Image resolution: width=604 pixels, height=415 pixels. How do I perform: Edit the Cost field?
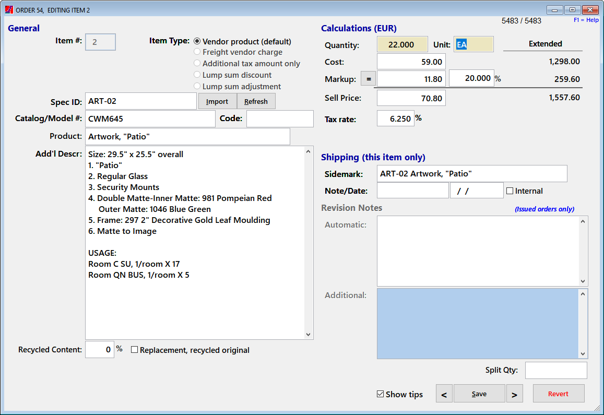click(x=411, y=62)
